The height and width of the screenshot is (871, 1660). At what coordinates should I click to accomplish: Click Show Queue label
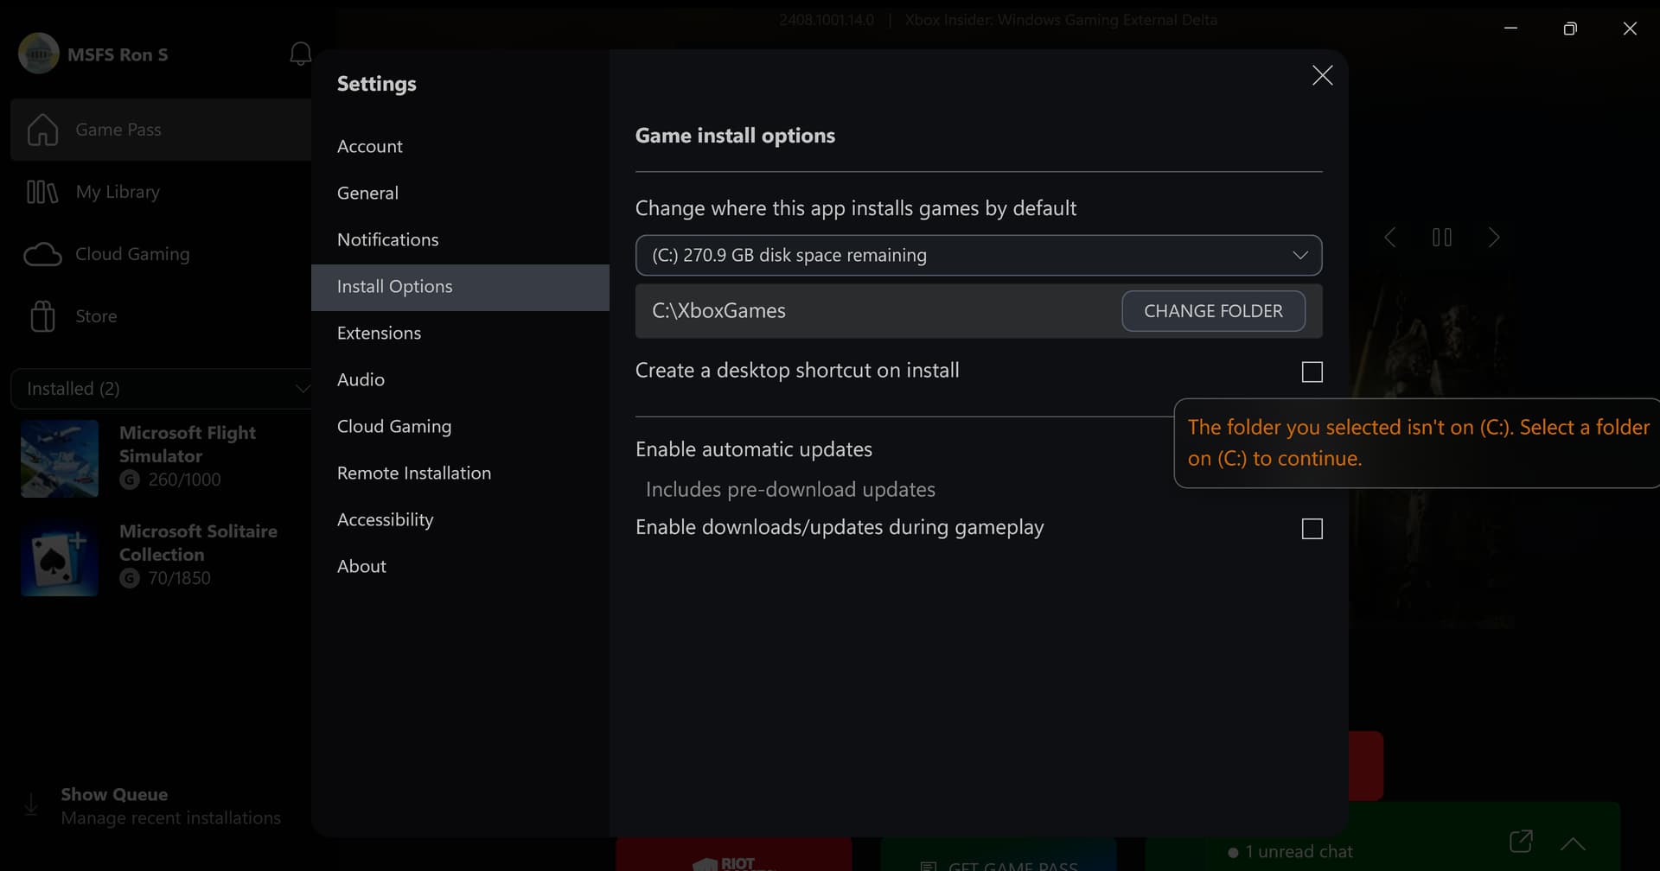[x=114, y=794]
